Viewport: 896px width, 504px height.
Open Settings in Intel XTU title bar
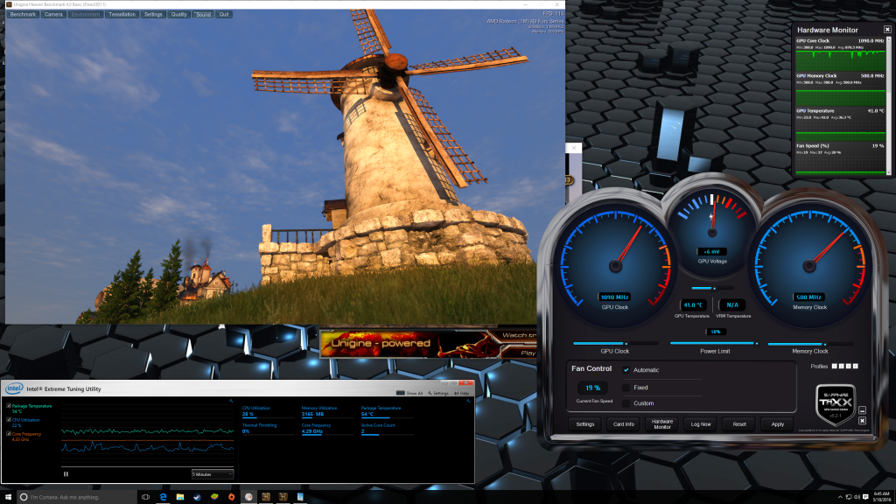pyautogui.click(x=438, y=393)
